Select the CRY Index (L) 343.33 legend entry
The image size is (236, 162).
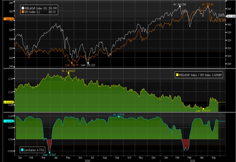[x=38, y=12]
